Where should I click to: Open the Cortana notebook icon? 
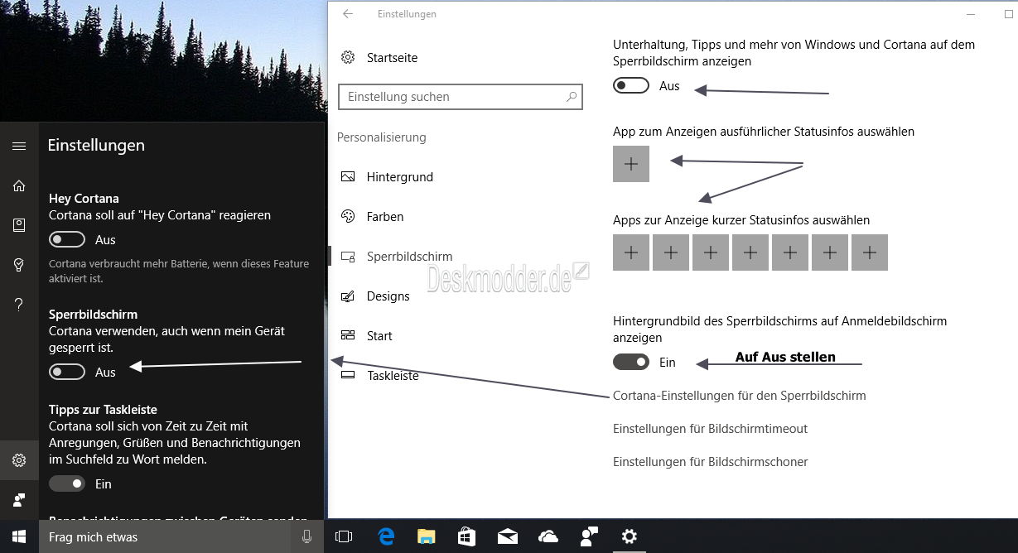click(x=19, y=225)
